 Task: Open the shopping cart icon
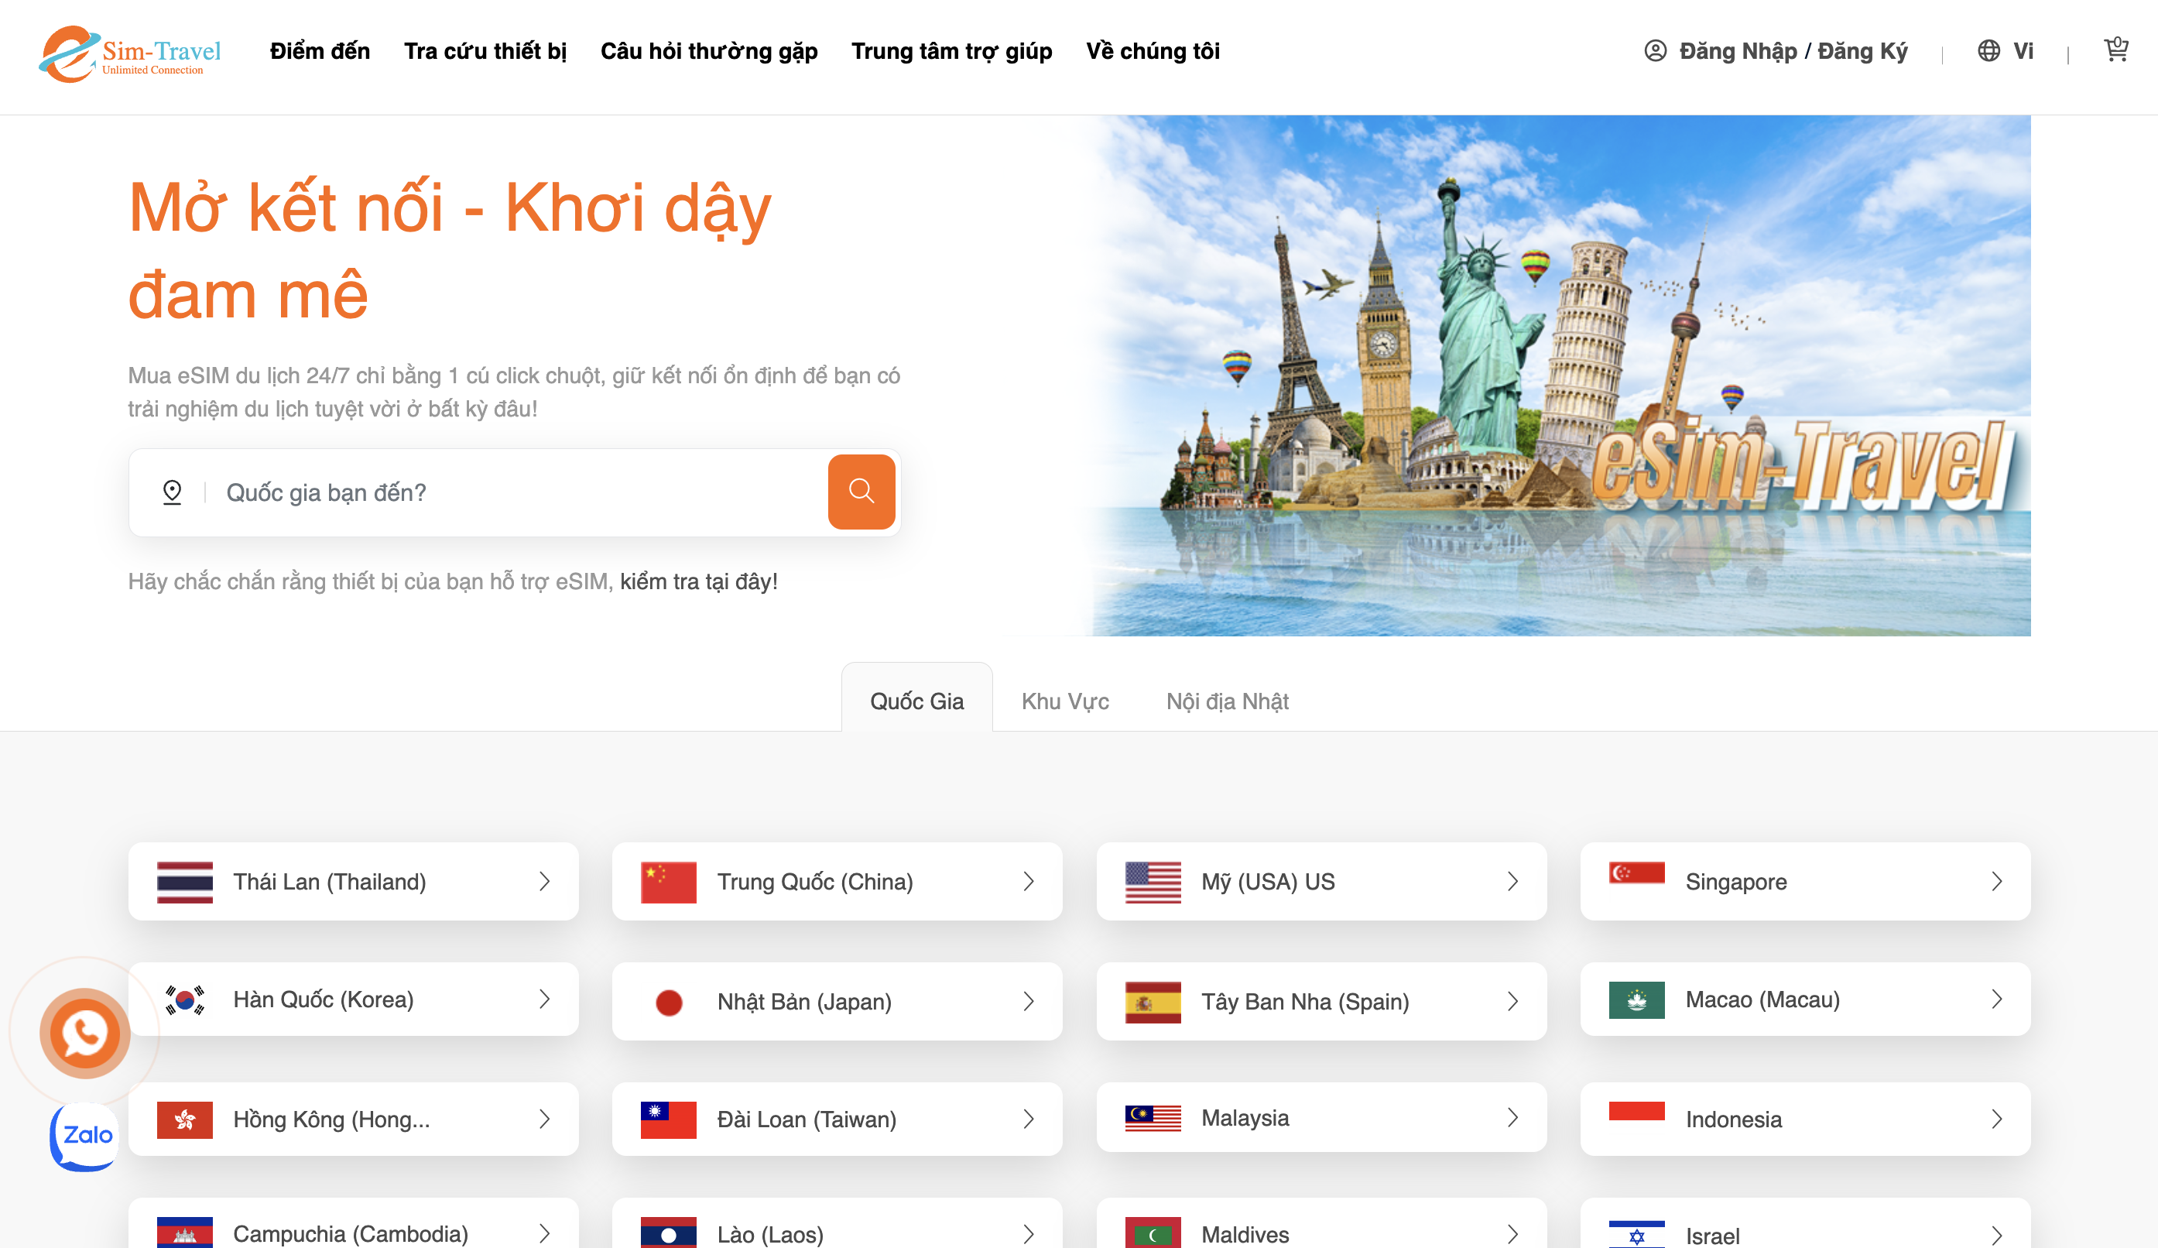click(x=2116, y=50)
